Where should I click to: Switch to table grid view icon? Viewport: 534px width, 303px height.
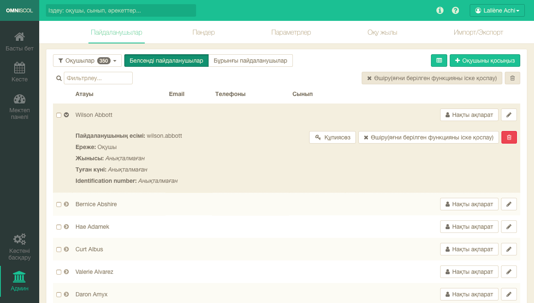click(x=439, y=61)
